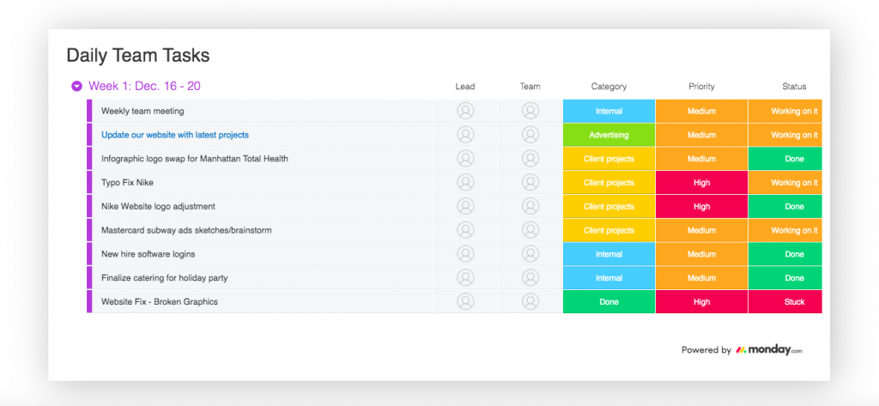
Task: Click Team avatar for Finalize catering for holiday party
Action: 530,278
